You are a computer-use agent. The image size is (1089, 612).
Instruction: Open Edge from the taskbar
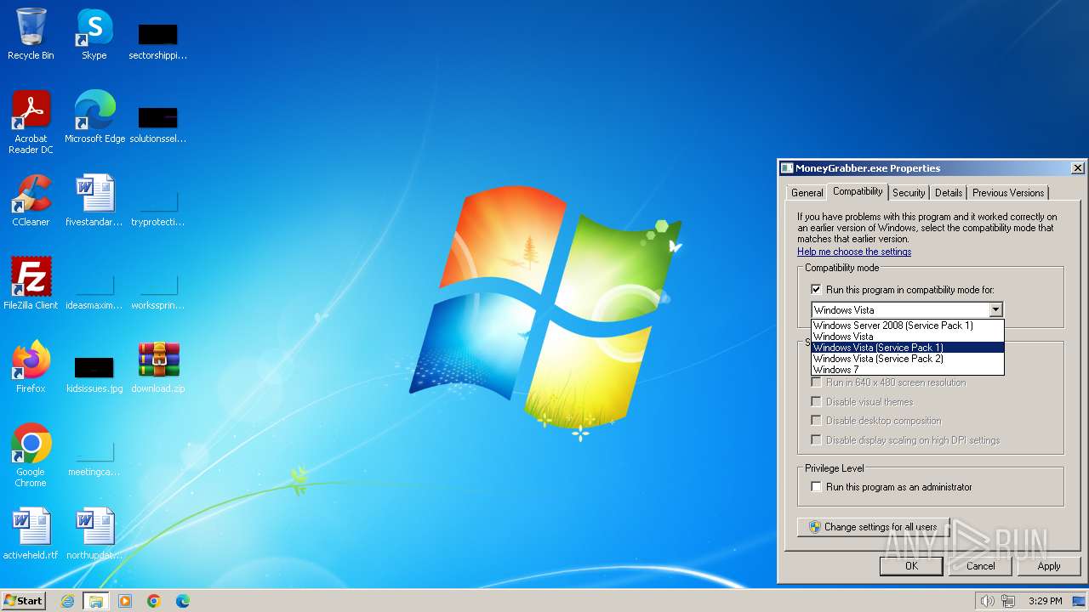[183, 601]
